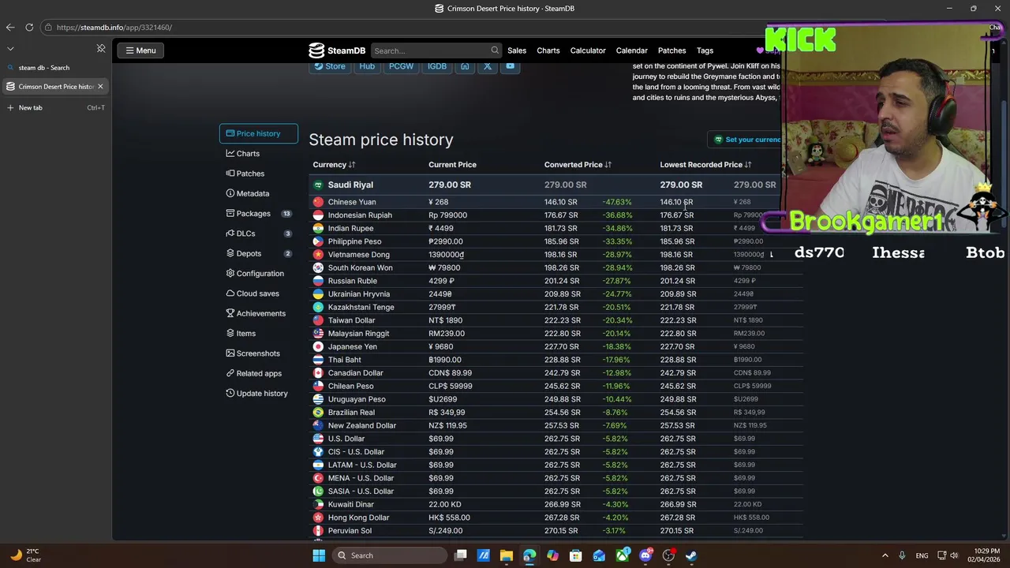Show hidden system tray icons chevron
Viewport: 1010px width, 568px height.
[x=885, y=555]
